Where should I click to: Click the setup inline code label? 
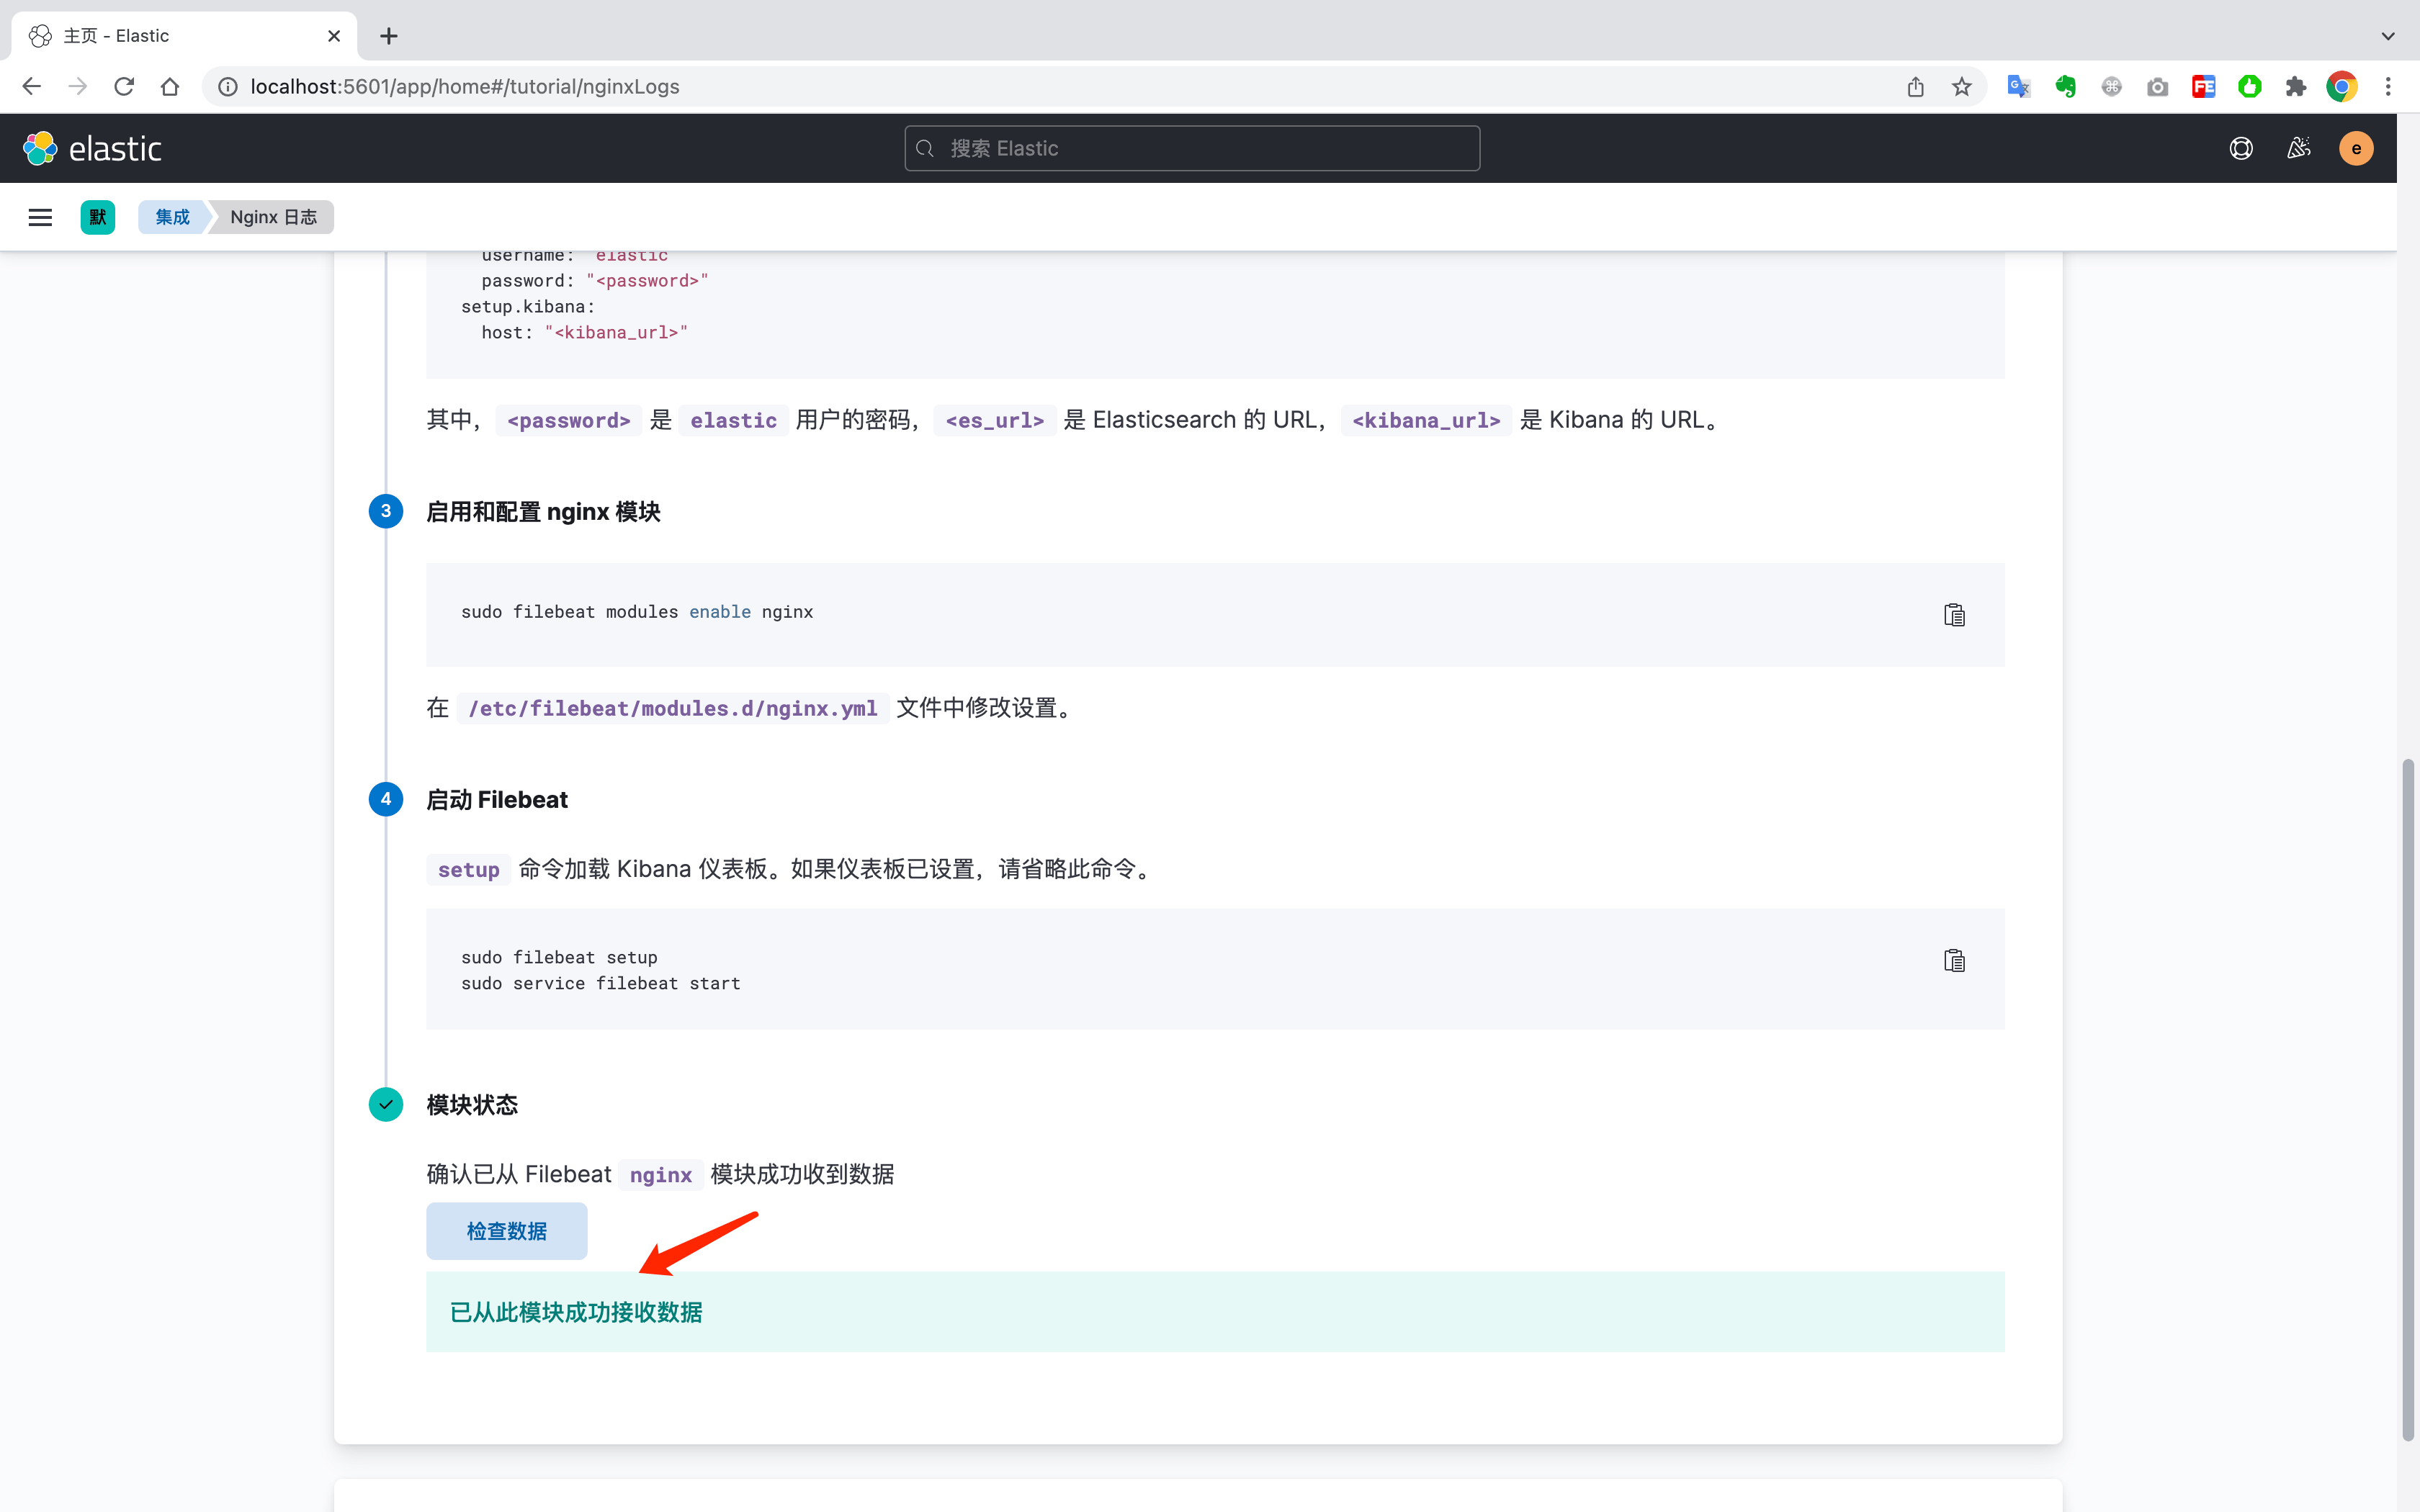point(468,869)
